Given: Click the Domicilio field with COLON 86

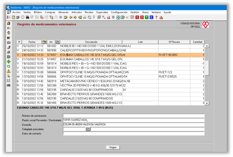Looking at the screenshot, I should [x=134, y=125].
